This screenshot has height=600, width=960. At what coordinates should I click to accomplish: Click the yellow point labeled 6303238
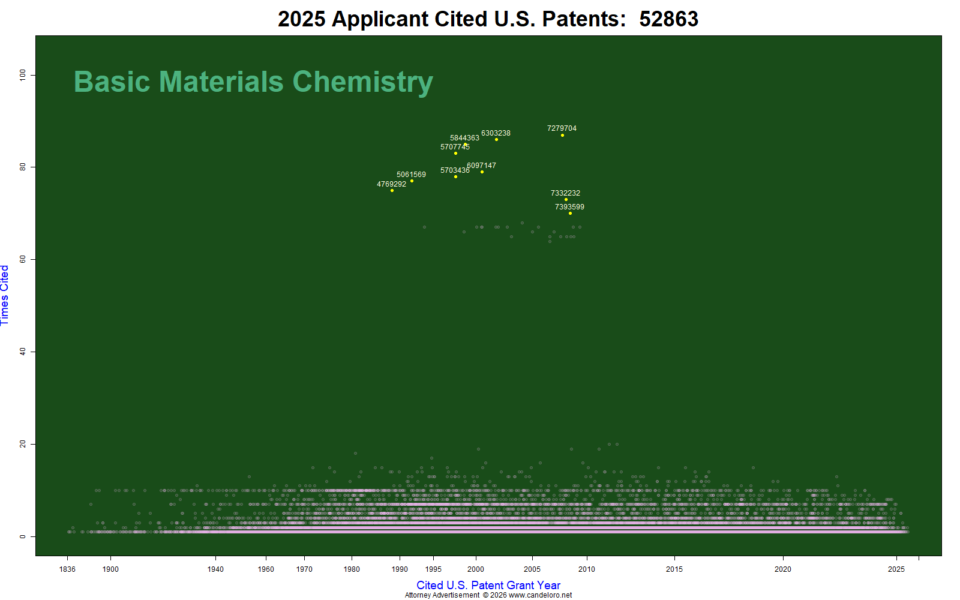click(x=496, y=139)
